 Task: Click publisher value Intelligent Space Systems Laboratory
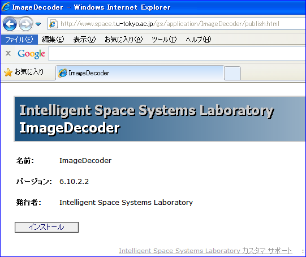pyautogui.click(x=126, y=203)
